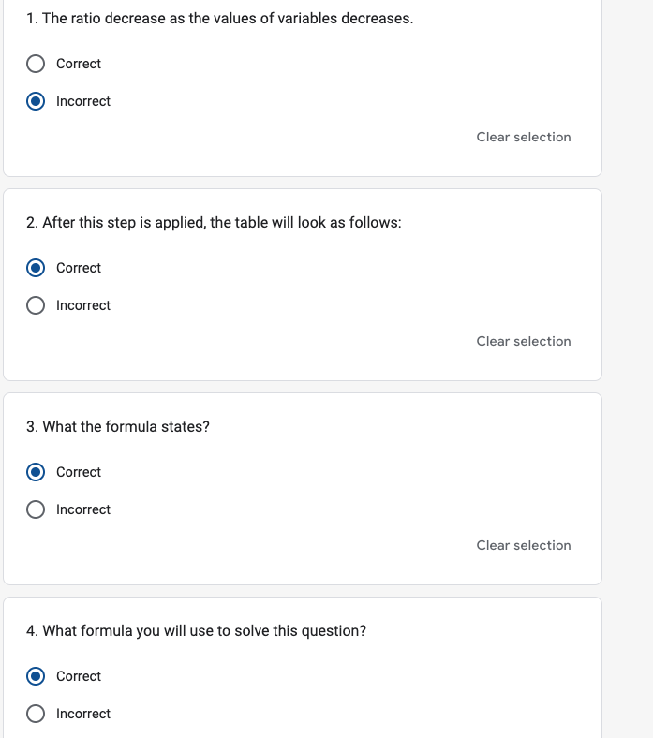
Task: Clear selection for question 2 about the table
Action: coord(523,341)
